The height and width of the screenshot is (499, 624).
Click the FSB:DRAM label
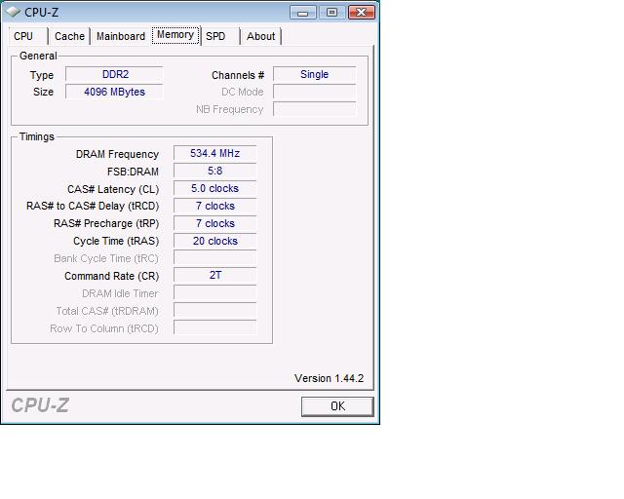click(133, 172)
